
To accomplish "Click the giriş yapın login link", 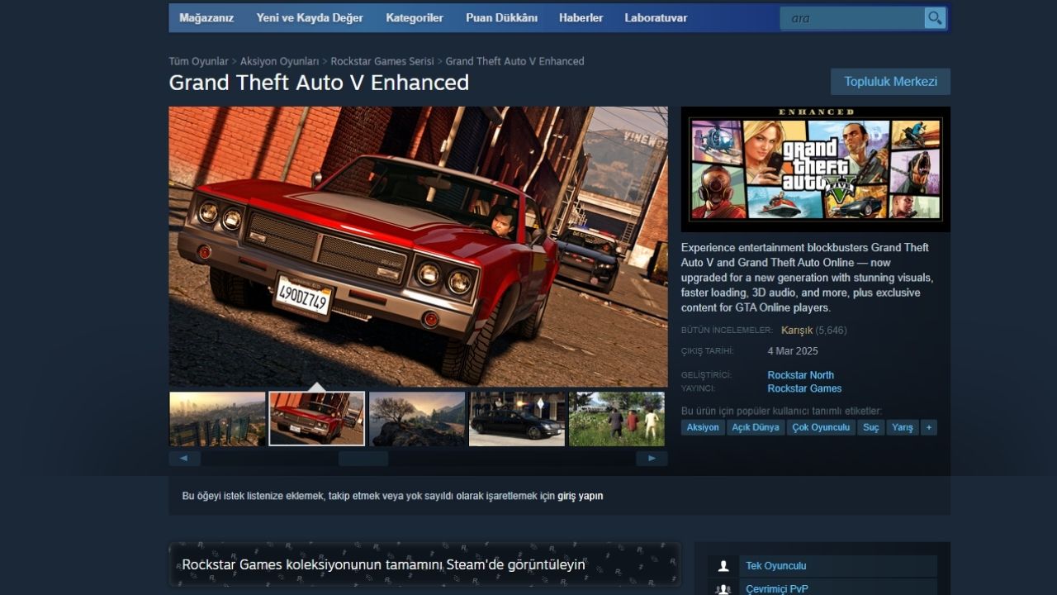I will pyautogui.click(x=581, y=496).
